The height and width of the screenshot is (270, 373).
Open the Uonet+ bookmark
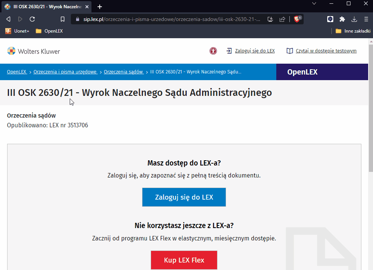[x=17, y=31]
